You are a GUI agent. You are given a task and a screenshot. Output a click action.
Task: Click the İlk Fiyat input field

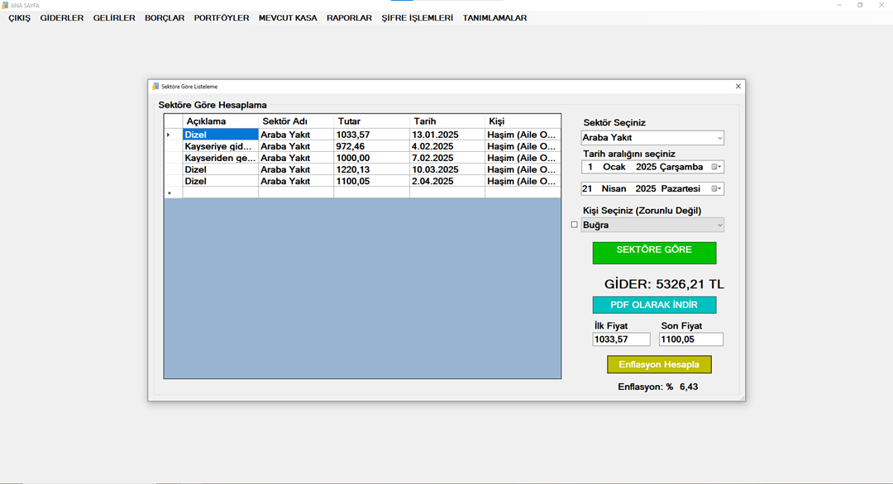(621, 339)
